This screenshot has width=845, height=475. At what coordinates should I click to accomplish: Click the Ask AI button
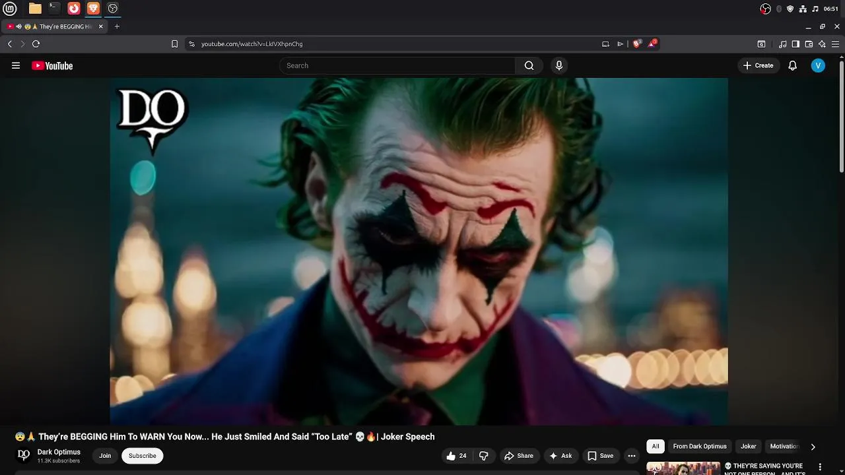[x=560, y=456]
